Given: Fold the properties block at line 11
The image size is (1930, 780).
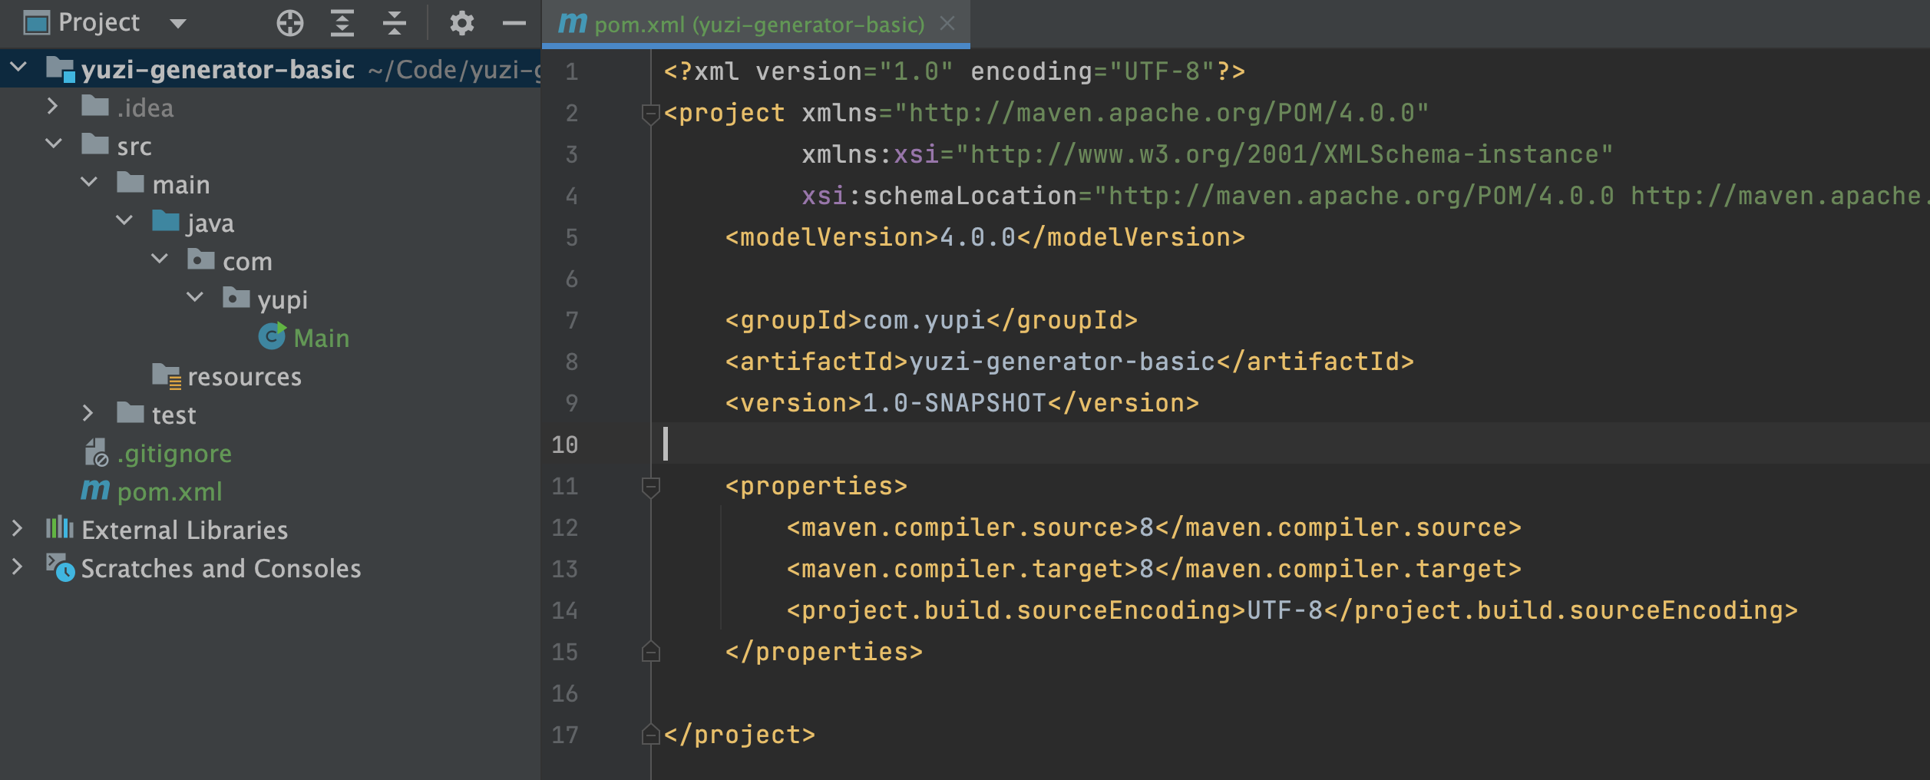Looking at the screenshot, I should tap(650, 487).
